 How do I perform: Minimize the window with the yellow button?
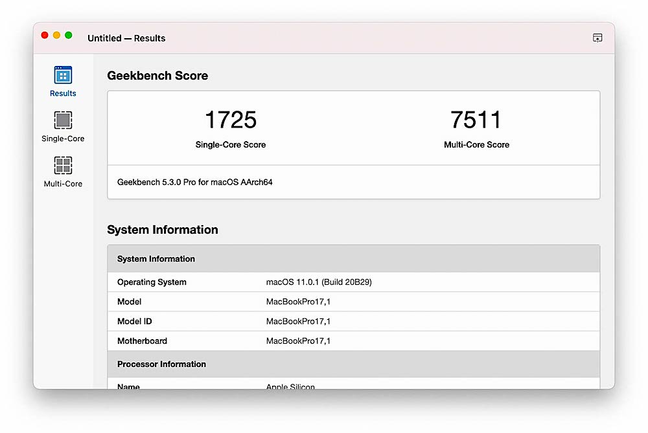(56, 36)
